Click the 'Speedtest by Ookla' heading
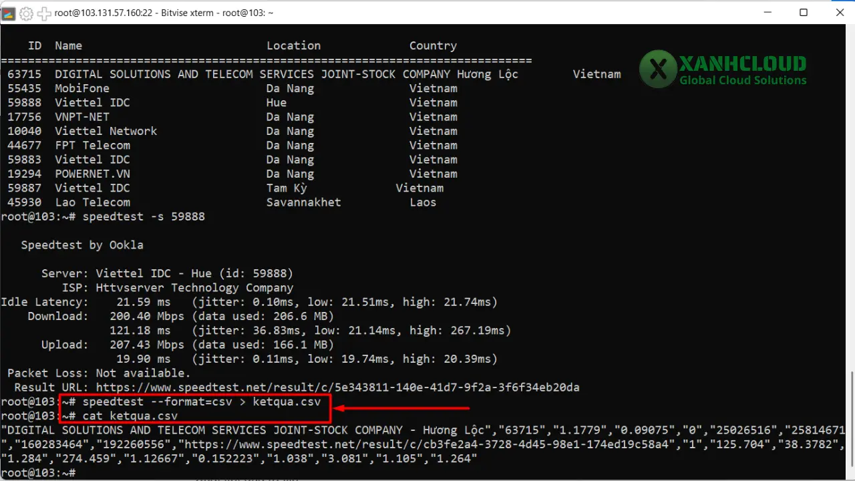The image size is (855, 481). tap(82, 245)
